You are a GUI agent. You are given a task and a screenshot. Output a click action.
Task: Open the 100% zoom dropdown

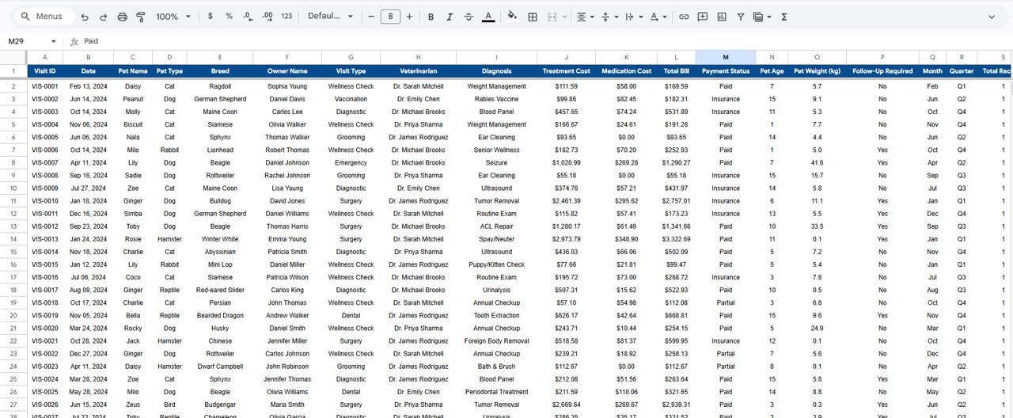pyautogui.click(x=173, y=17)
